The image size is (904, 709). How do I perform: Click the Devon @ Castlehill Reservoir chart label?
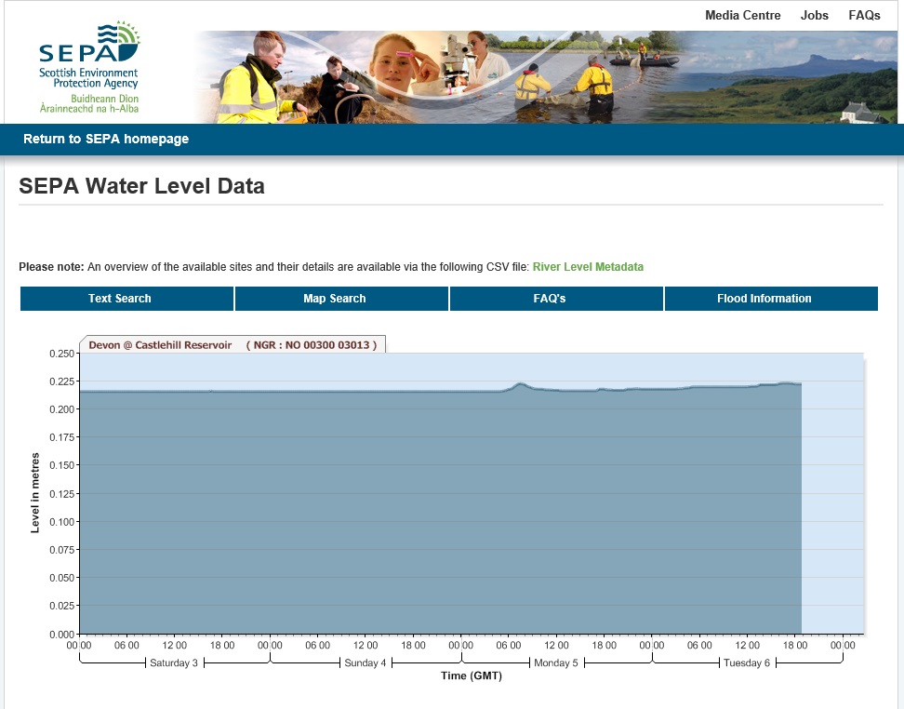233,344
